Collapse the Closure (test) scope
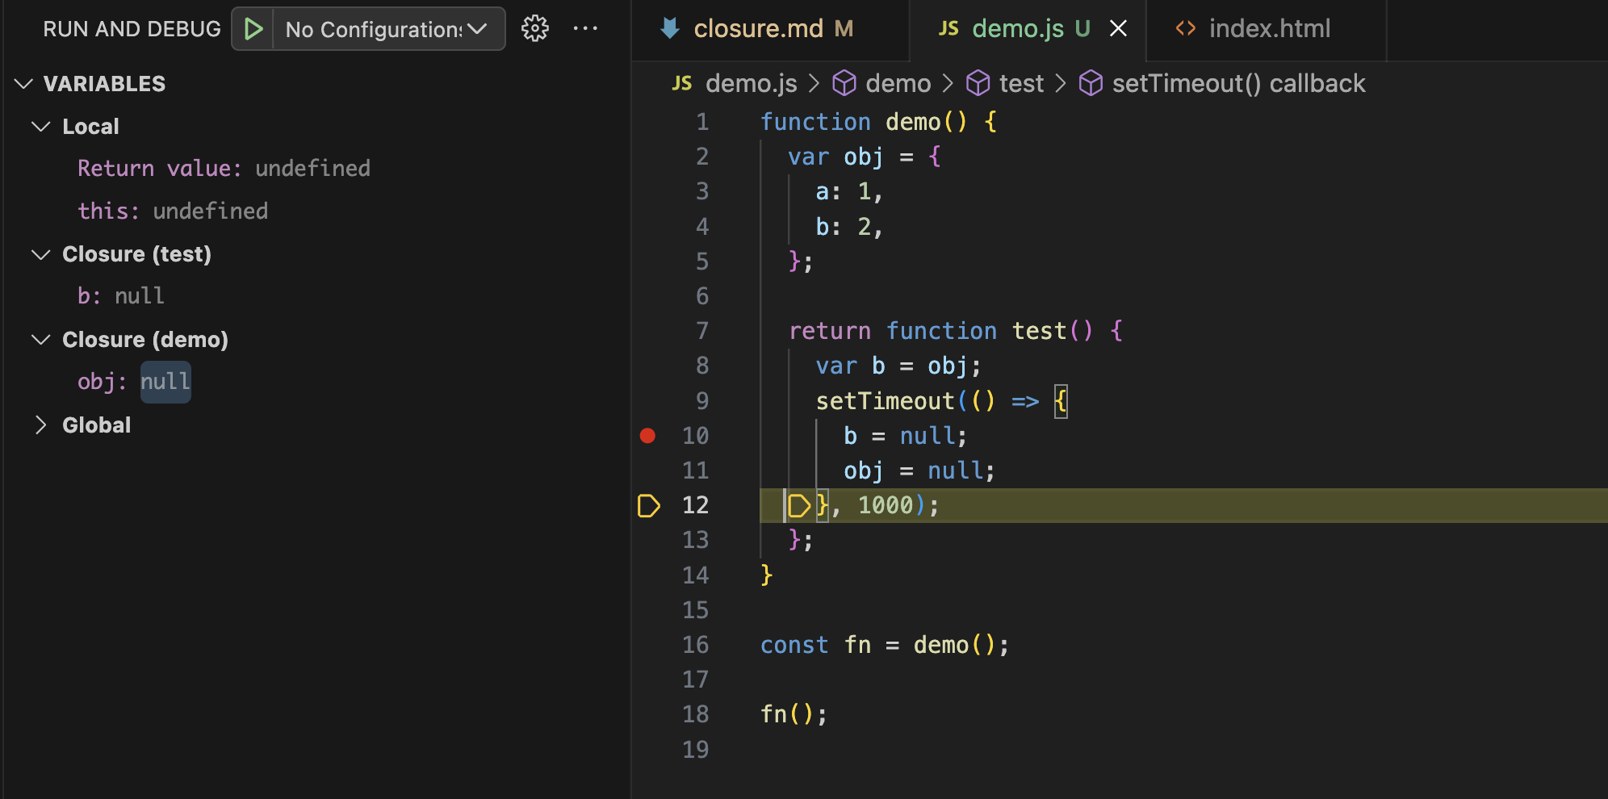Viewport: 1608px width, 799px height. (40, 254)
